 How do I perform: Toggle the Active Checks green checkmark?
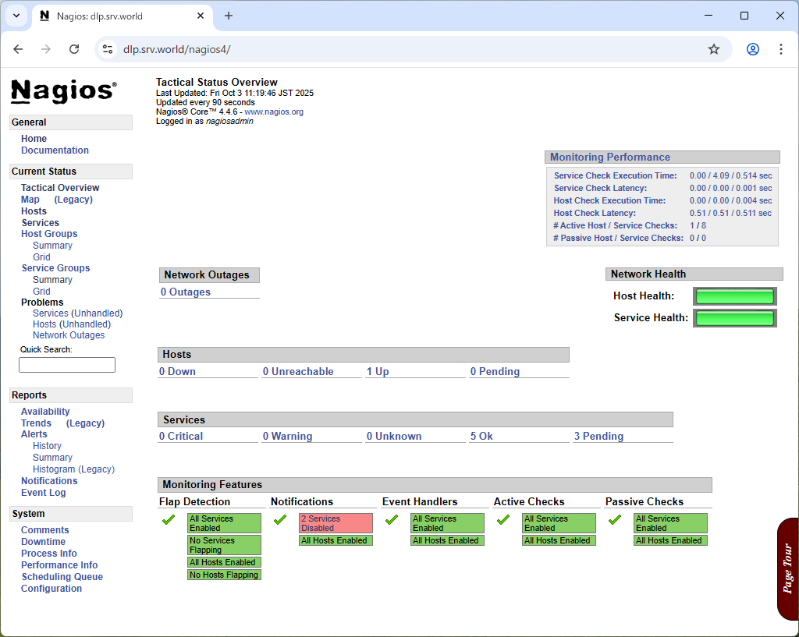click(503, 520)
